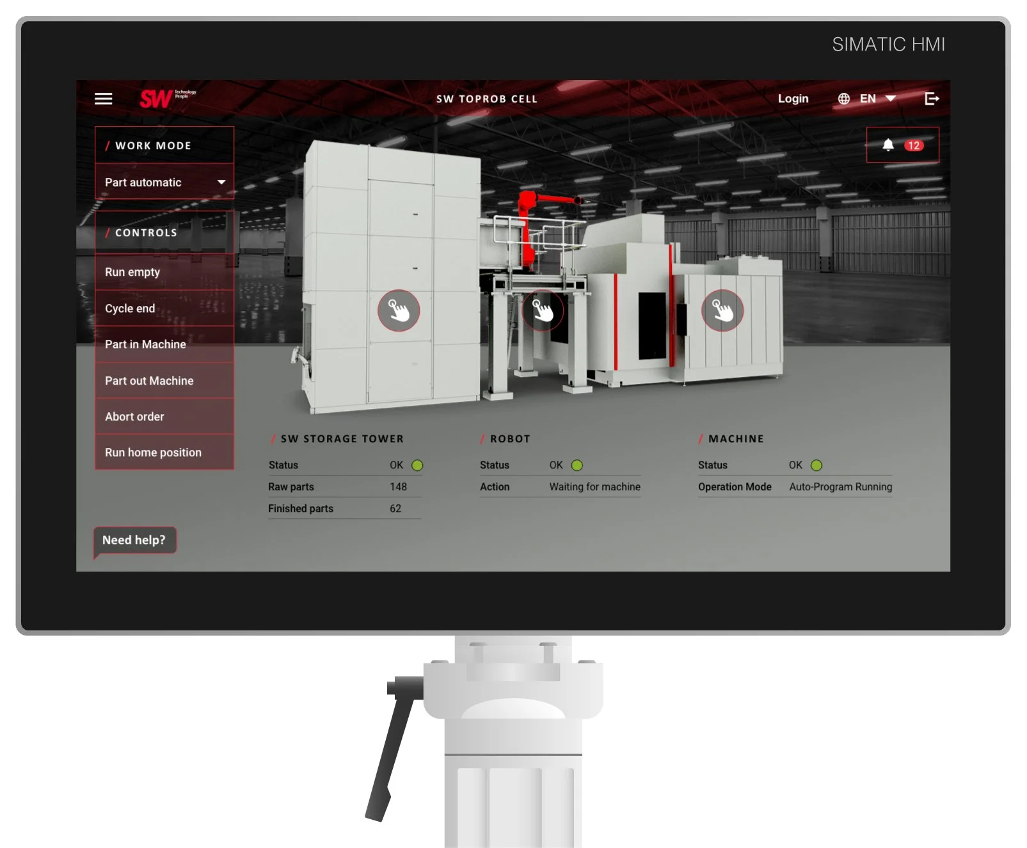1027x848 pixels.
Task: Click the SW TOPROB CELL title
Action: point(487,99)
